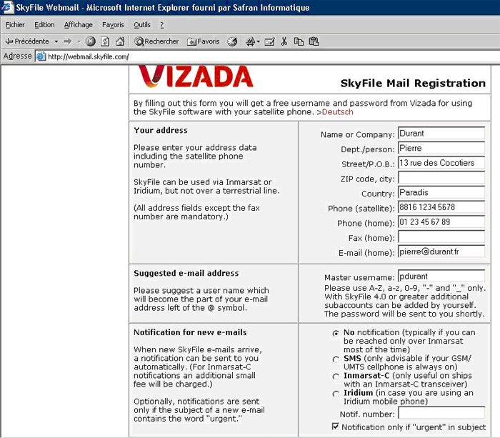Click the Name or Company field

[441, 134]
